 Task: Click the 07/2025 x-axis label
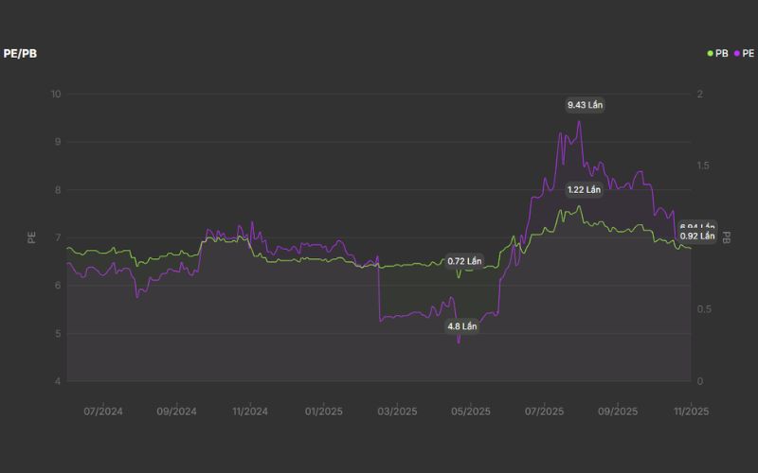[x=544, y=412]
